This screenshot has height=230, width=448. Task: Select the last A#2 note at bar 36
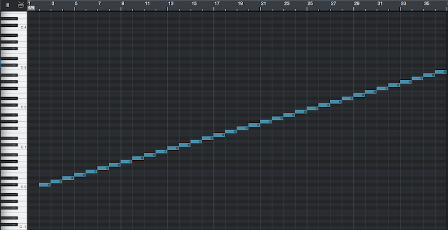click(x=441, y=71)
